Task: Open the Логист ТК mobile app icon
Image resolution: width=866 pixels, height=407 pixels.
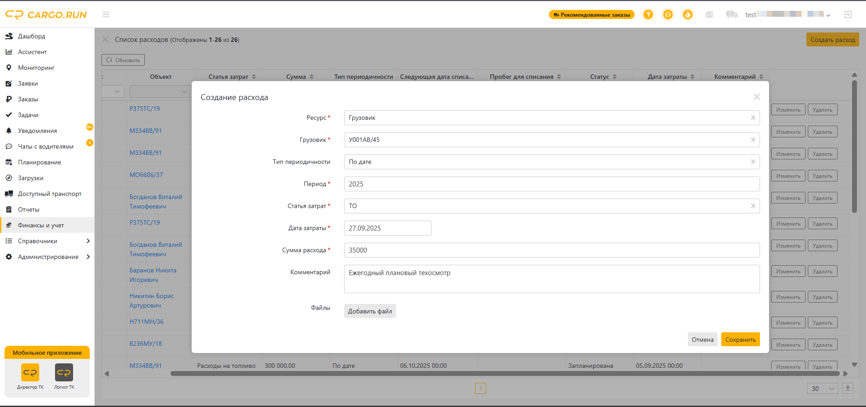Action: point(64,372)
